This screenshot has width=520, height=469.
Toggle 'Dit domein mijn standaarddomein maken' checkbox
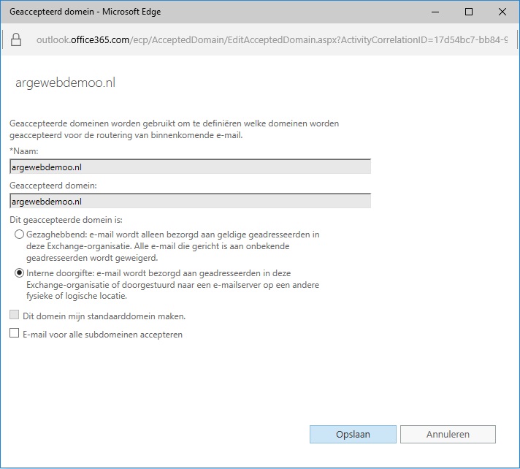15,315
